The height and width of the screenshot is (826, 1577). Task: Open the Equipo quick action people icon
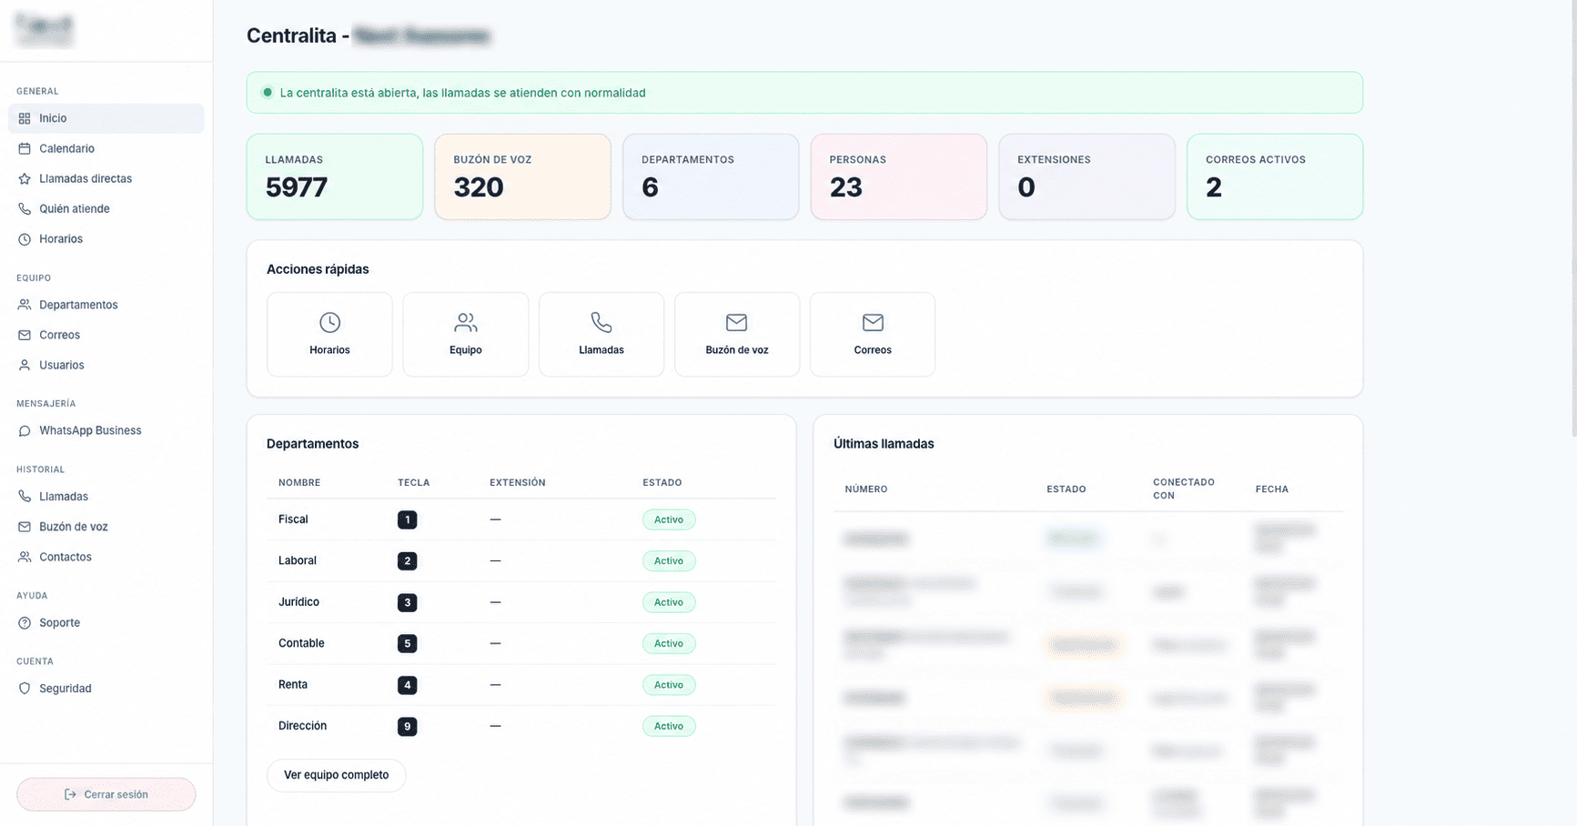(x=465, y=322)
